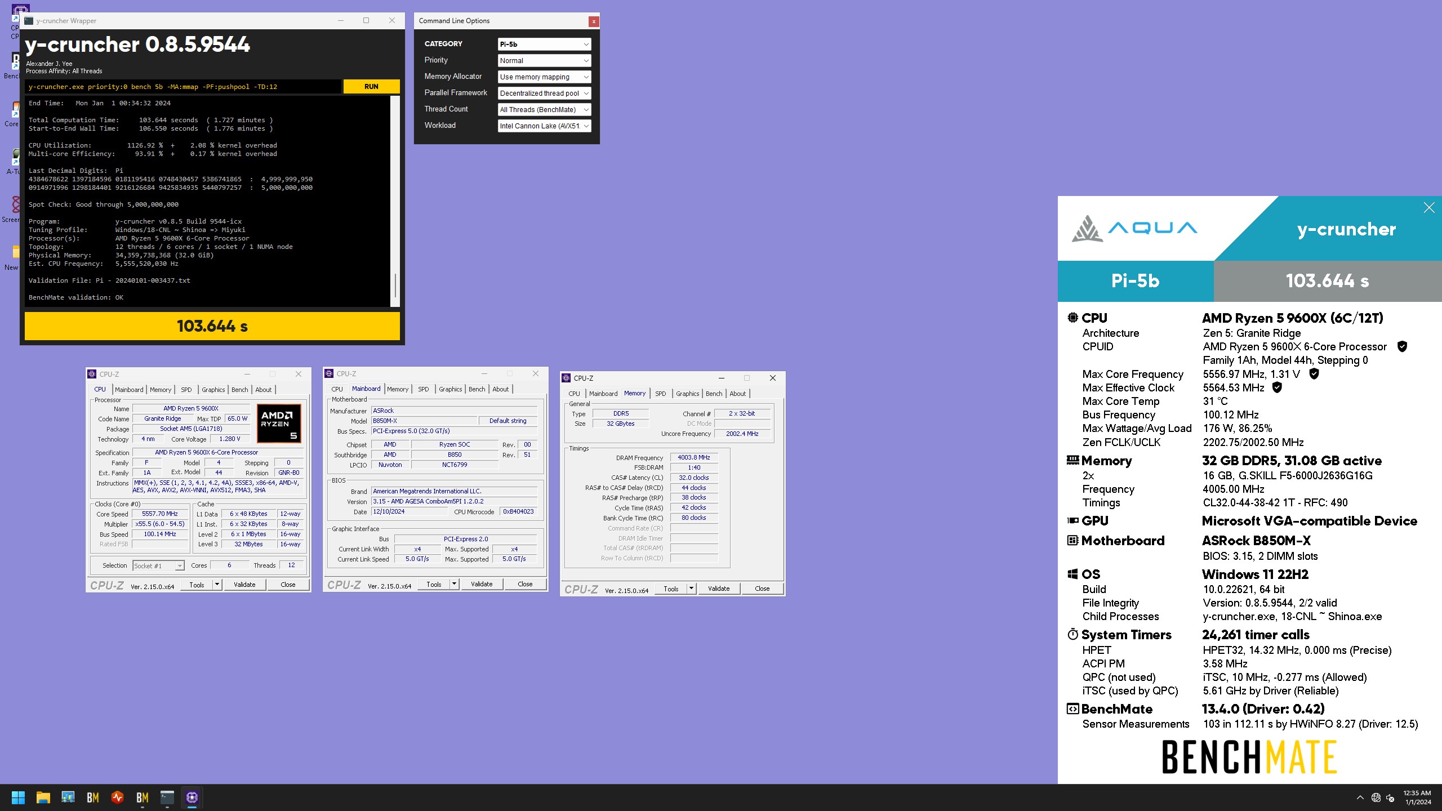Click the 'BenchMate validation: OK' console line
Image resolution: width=1442 pixels, height=811 pixels.
click(76, 297)
